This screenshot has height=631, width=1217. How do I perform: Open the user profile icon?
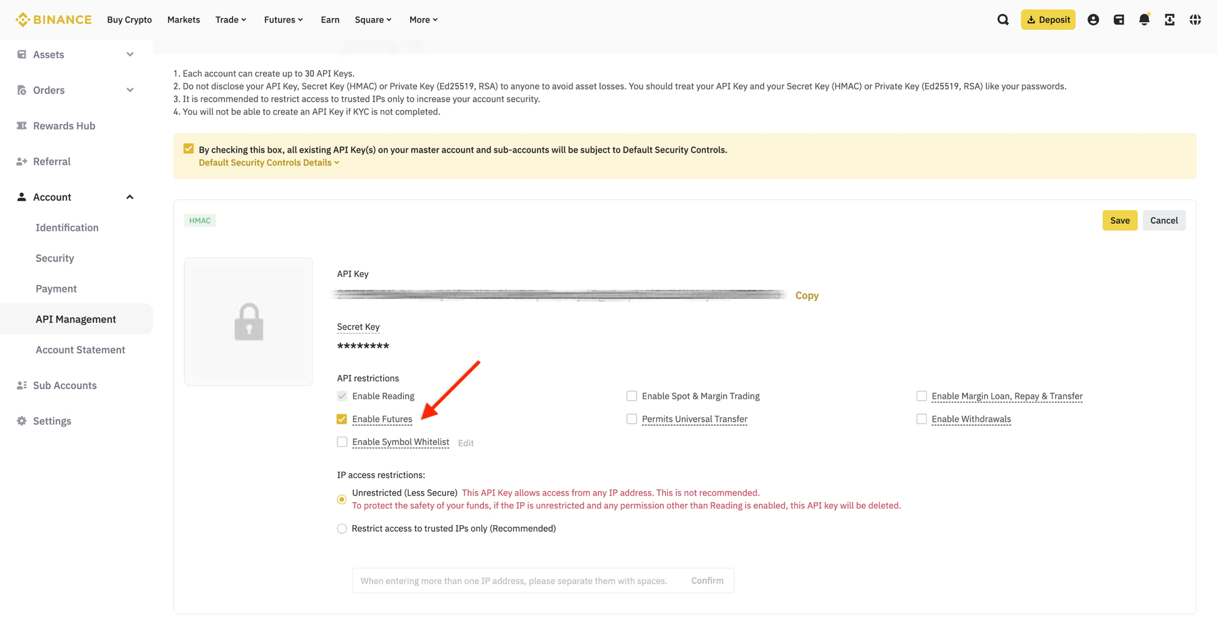click(1093, 19)
